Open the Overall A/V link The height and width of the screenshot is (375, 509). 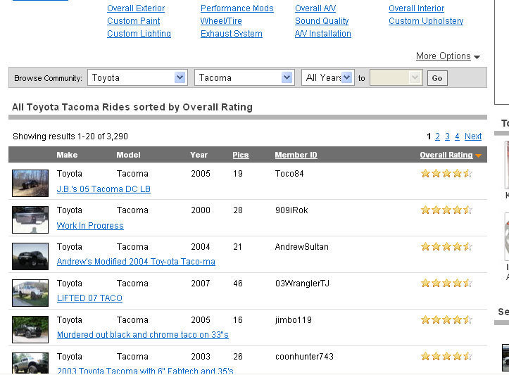[x=315, y=8]
